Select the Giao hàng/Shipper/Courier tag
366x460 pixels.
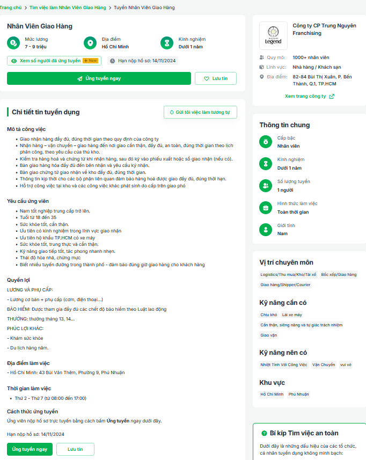coord(286,285)
